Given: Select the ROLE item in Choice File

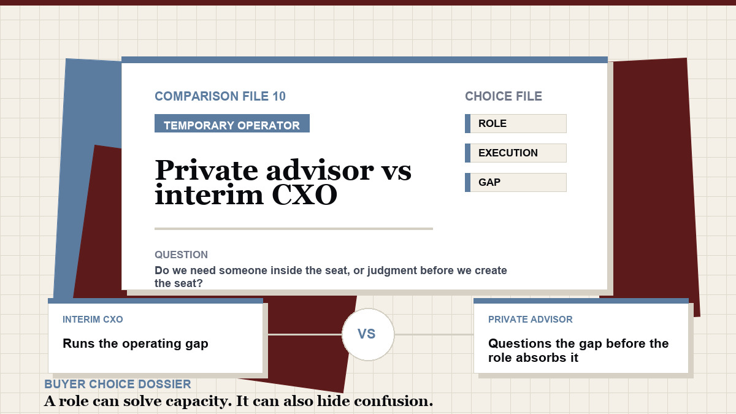Looking at the screenshot, I should tap(516, 123).
